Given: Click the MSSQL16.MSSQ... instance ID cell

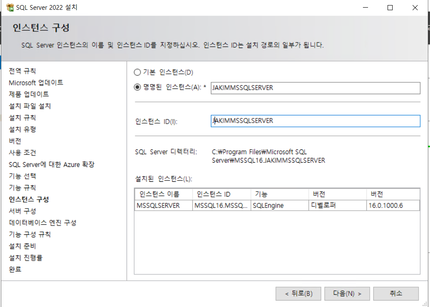Looking at the screenshot, I should [222, 206].
